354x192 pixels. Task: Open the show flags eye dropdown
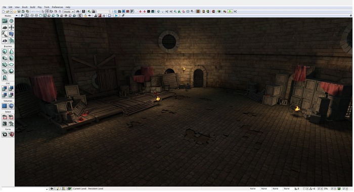[90, 16]
